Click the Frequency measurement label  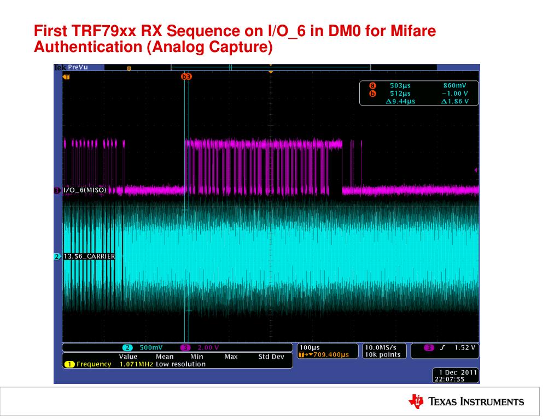[94, 364]
